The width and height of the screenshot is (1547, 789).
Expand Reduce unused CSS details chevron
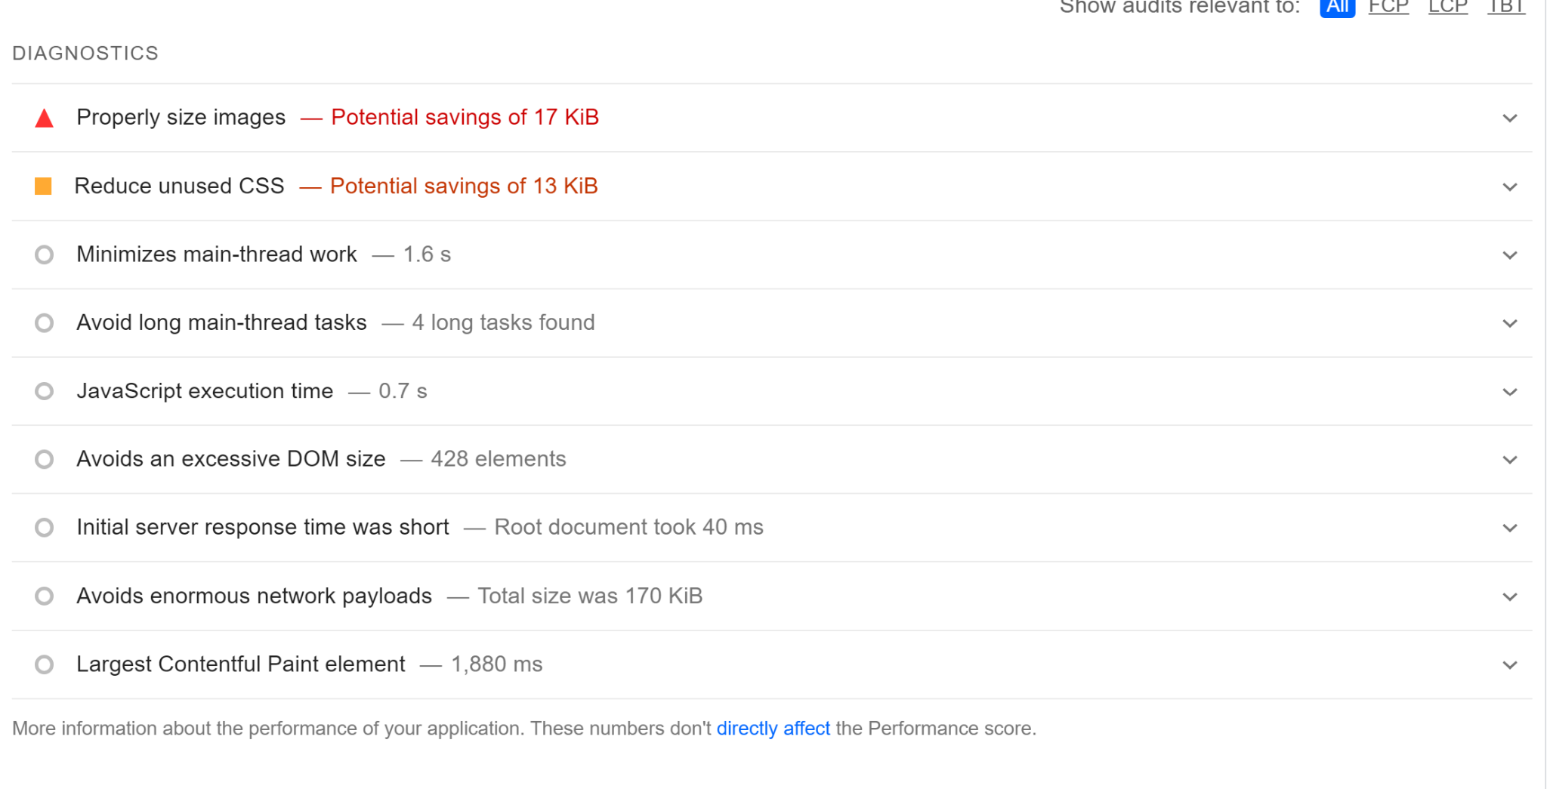[x=1509, y=187]
